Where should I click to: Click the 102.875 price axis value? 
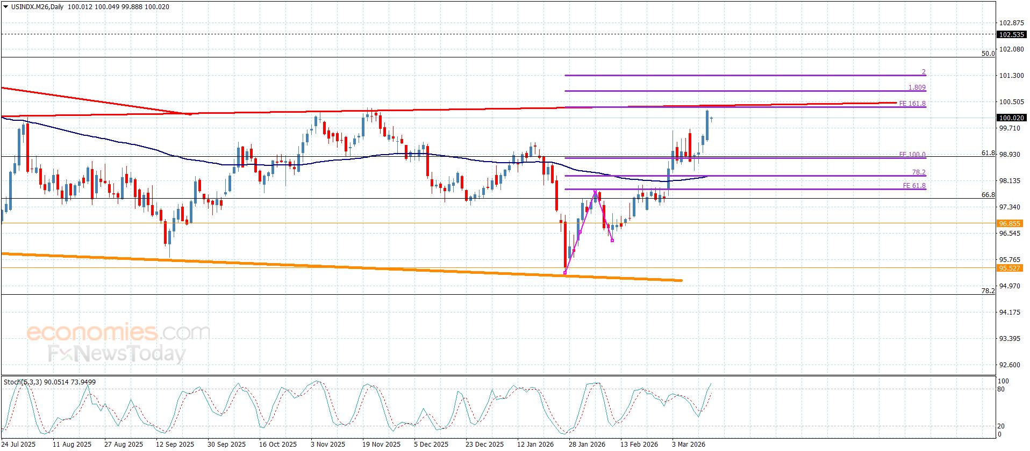pos(1011,23)
